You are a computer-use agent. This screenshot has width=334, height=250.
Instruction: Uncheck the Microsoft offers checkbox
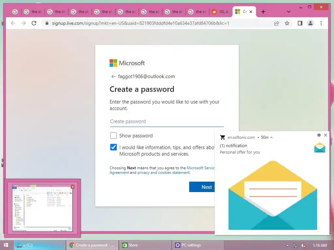(113, 147)
